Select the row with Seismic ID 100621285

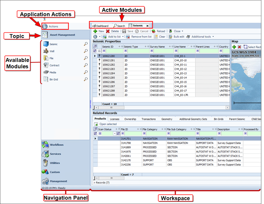tap(161, 78)
